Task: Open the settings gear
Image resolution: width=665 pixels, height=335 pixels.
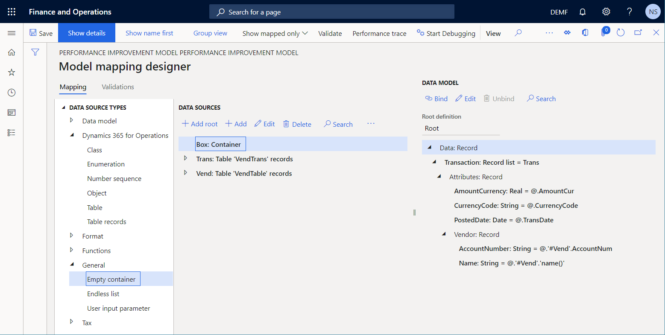Action: click(606, 12)
